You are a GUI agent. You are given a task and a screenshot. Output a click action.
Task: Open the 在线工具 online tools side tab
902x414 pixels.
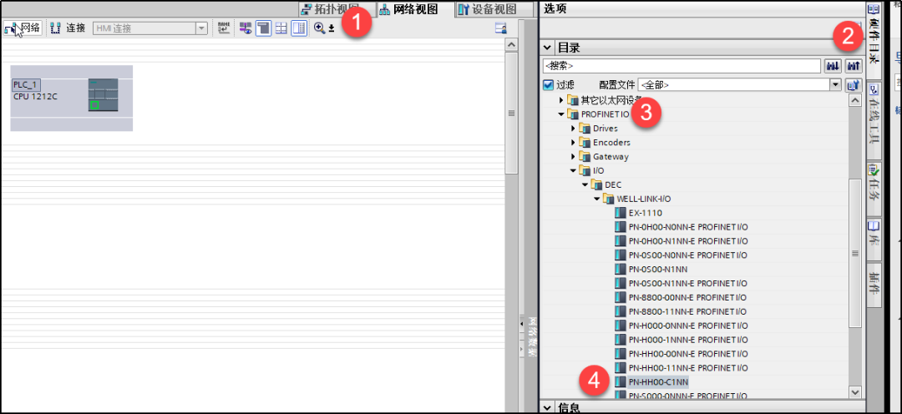click(x=874, y=119)
